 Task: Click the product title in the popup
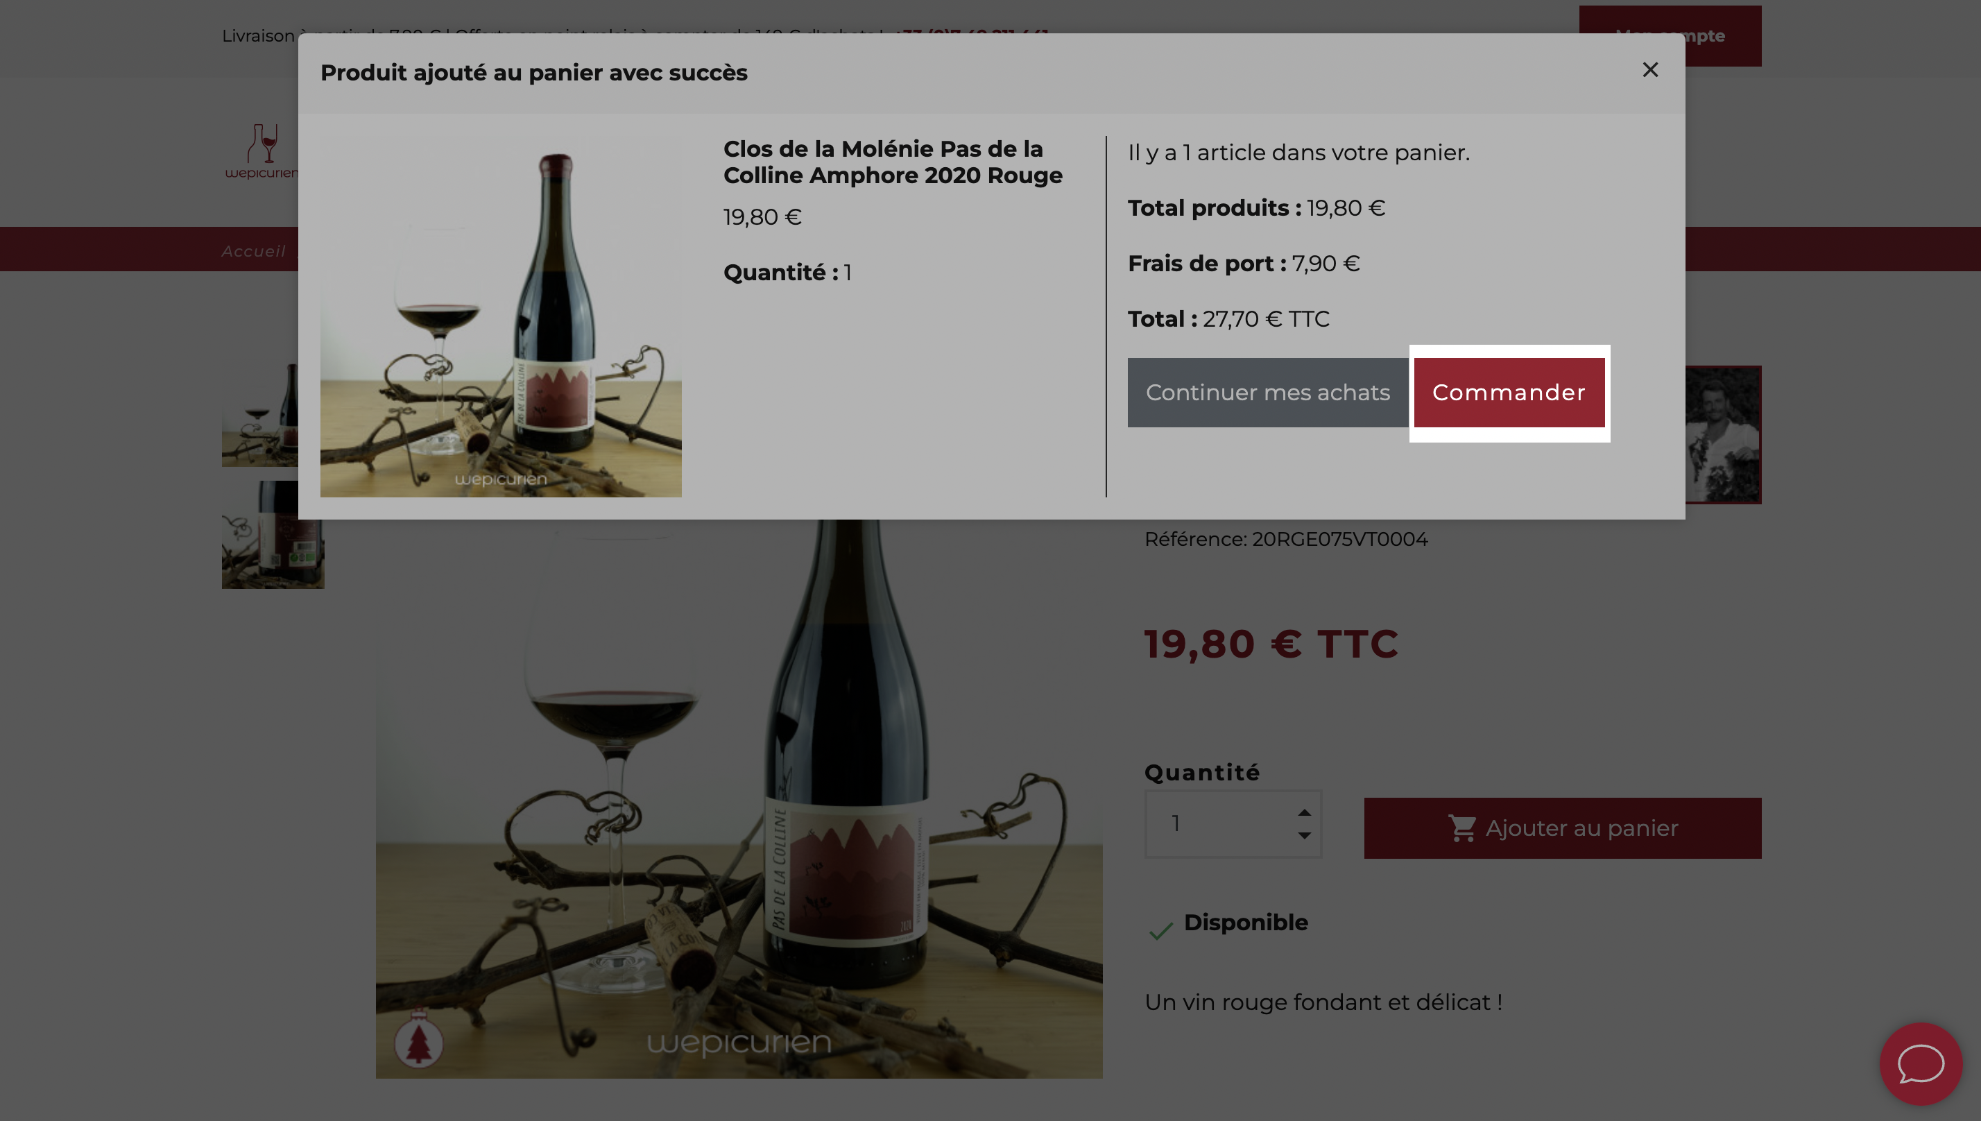[x=893, y=162]
